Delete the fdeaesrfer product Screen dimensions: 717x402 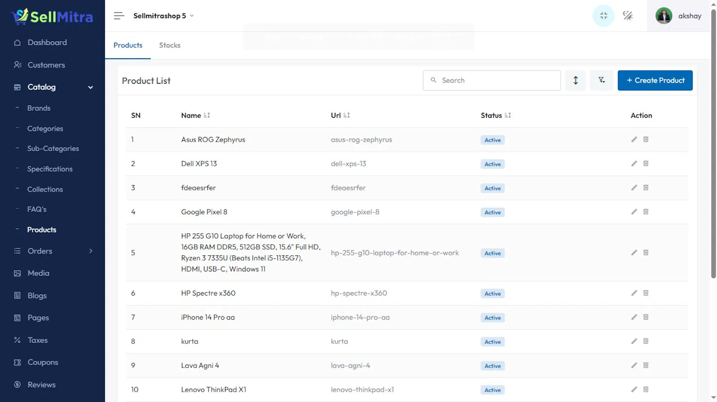pos(646,188)
